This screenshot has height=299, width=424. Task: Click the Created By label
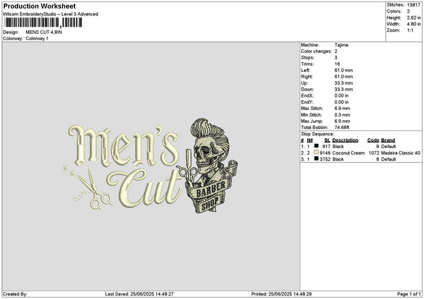(x=15, y=294)
